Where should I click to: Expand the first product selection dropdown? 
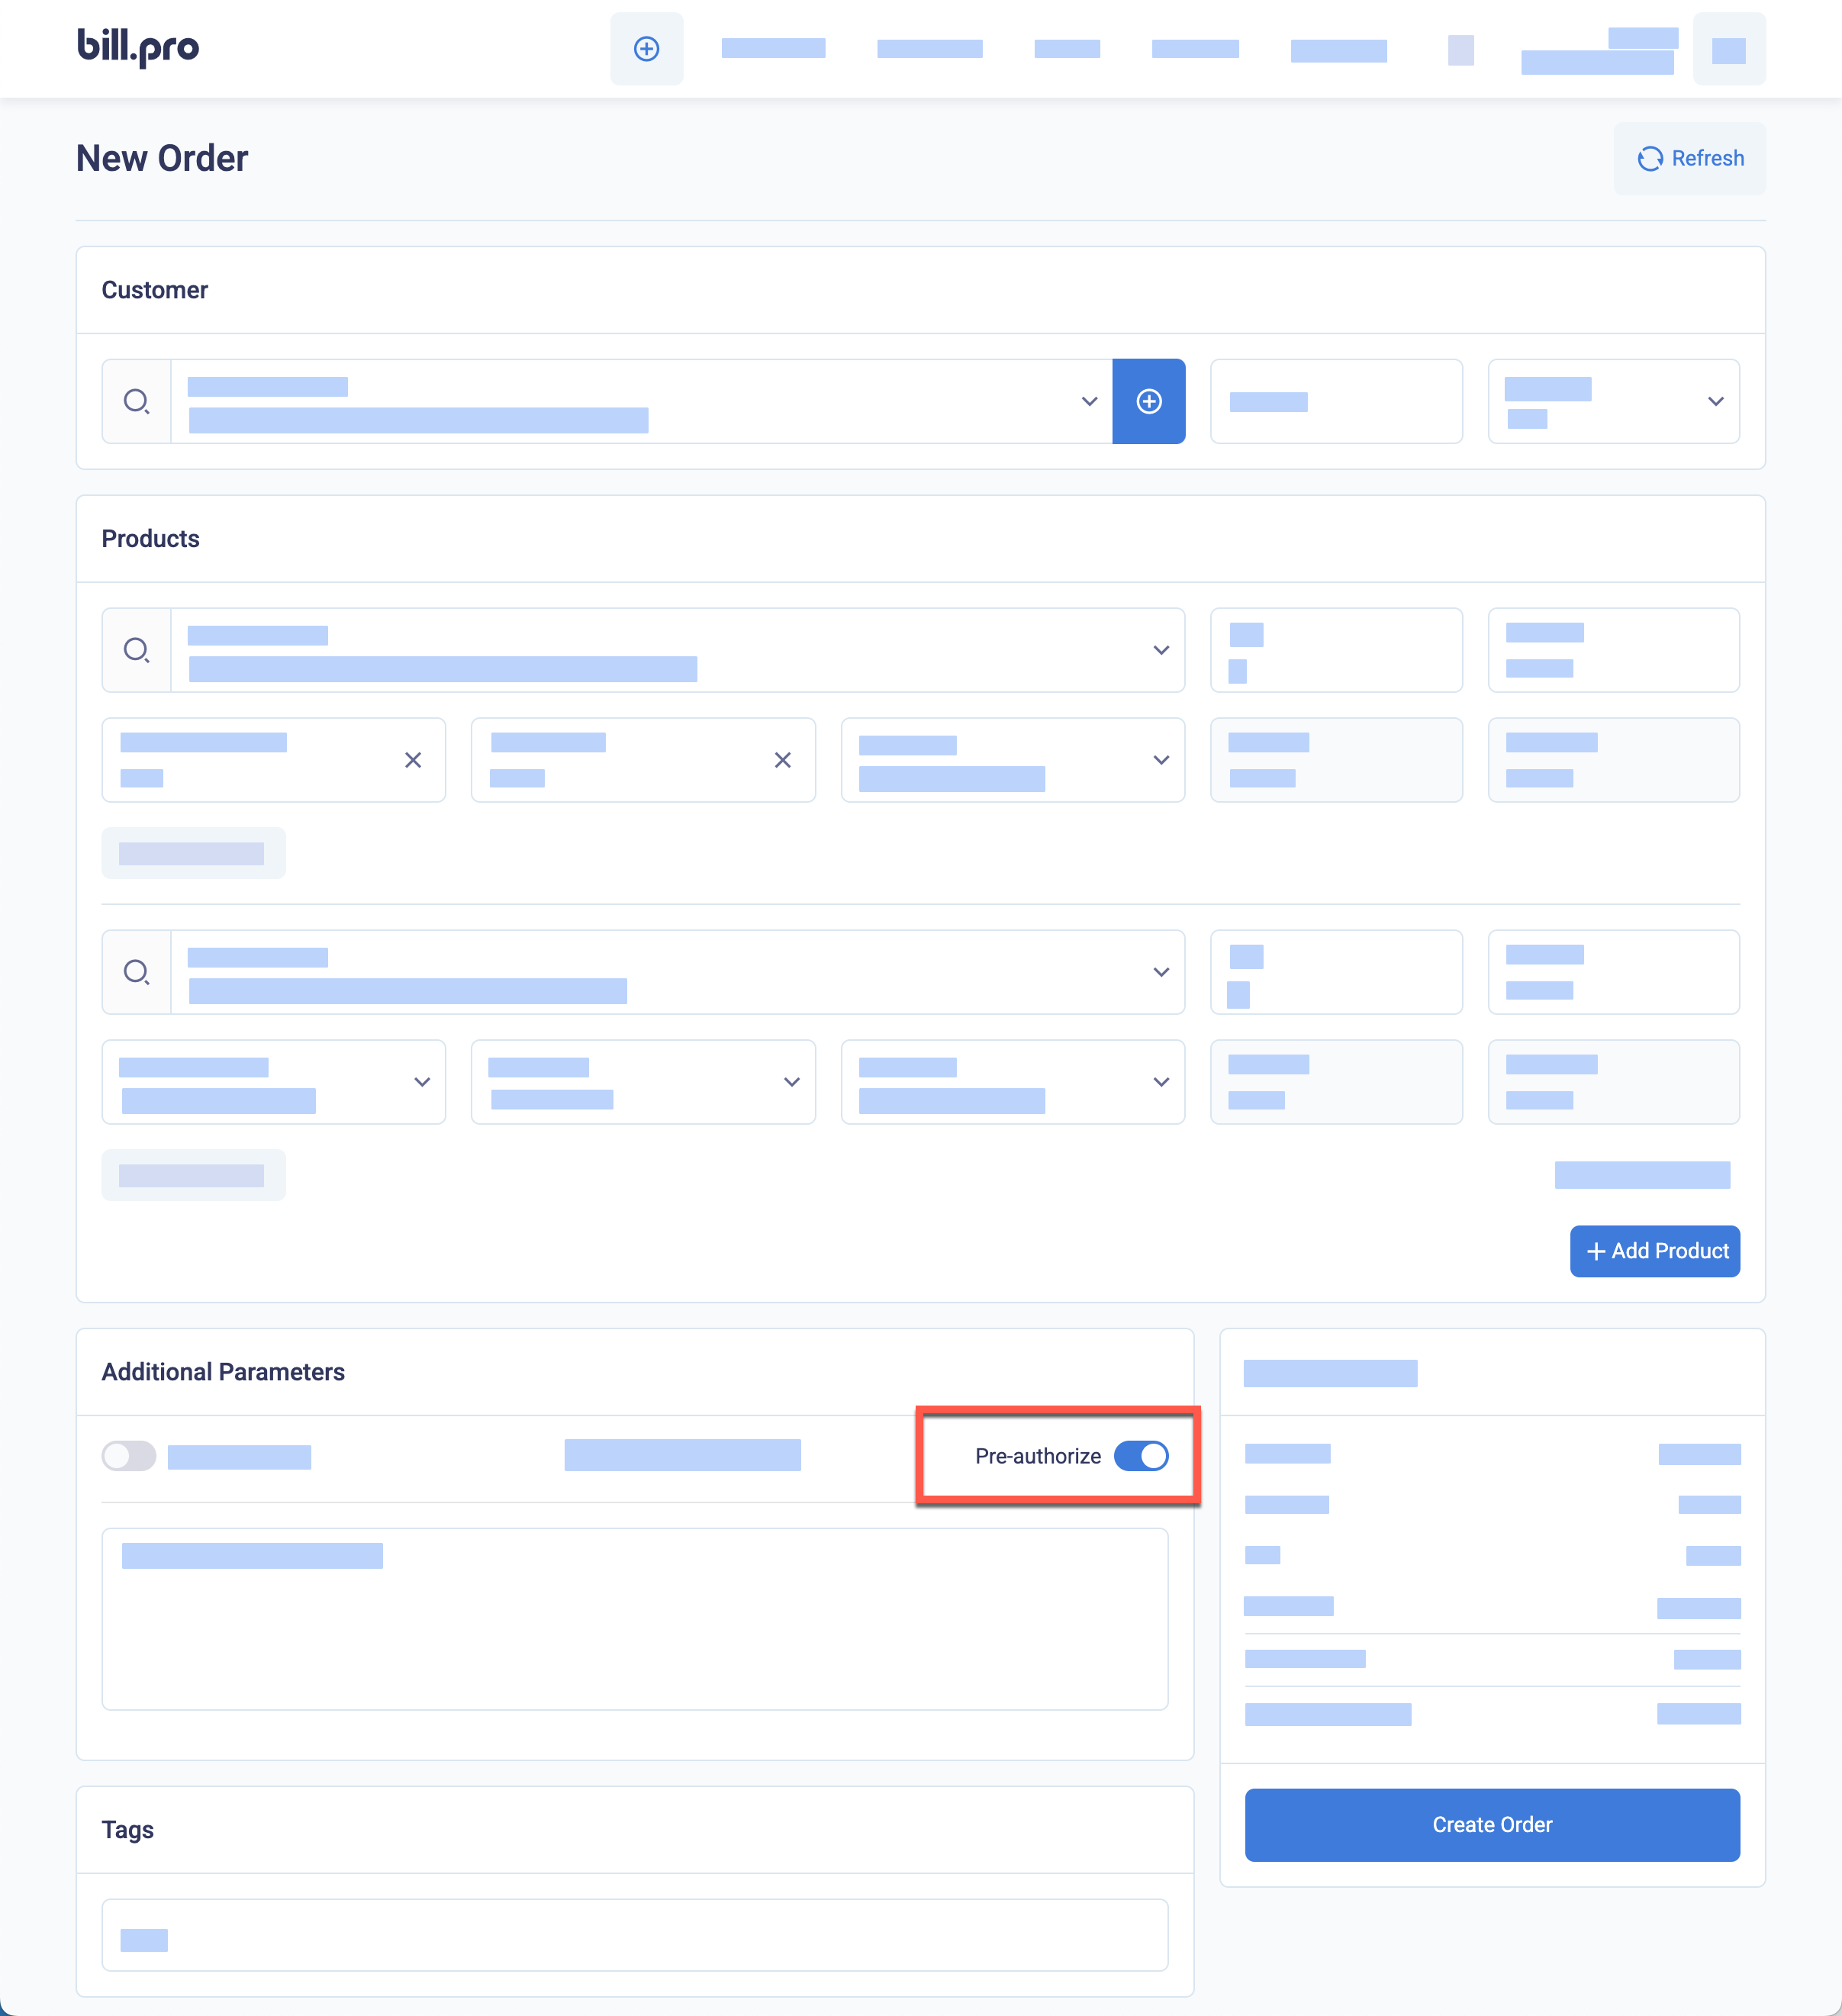point(1160,650)
